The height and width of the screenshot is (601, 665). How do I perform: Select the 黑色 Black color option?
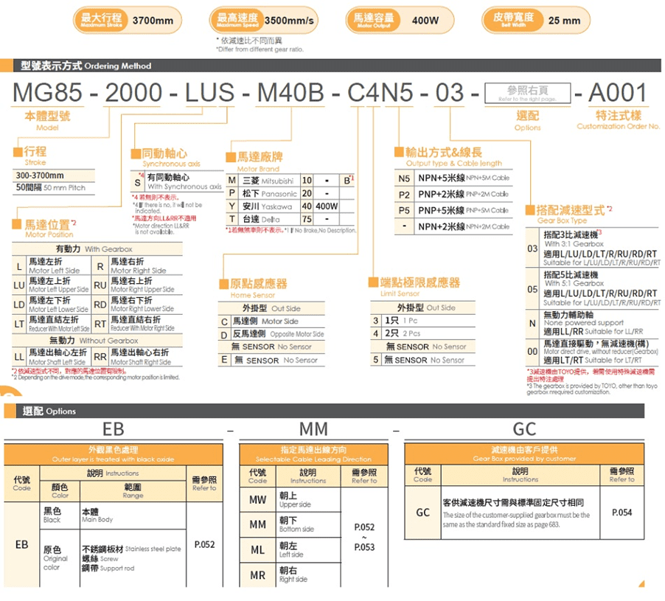[x=53, y=515]
